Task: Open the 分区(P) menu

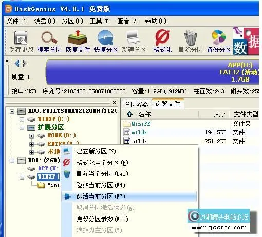Action: [72, 21]
